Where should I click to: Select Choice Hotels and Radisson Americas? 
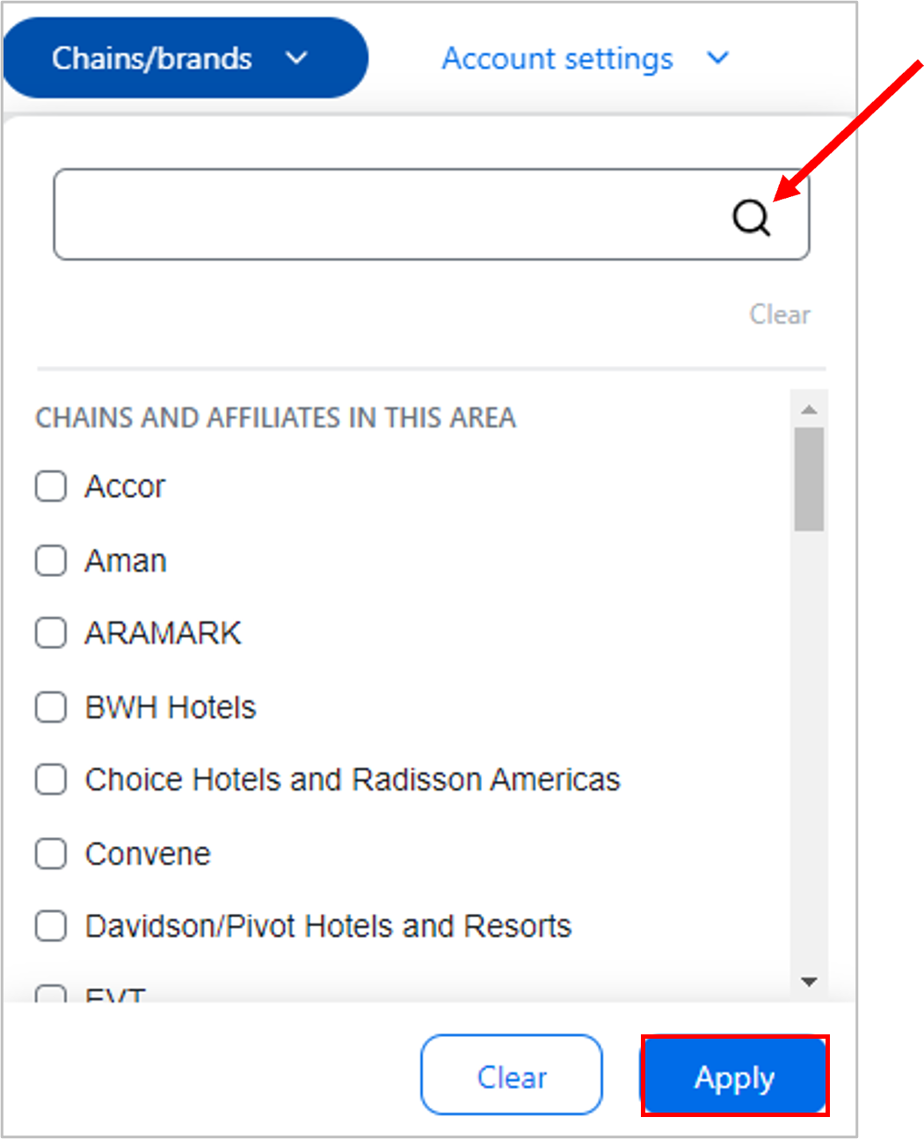click(50, 779)
